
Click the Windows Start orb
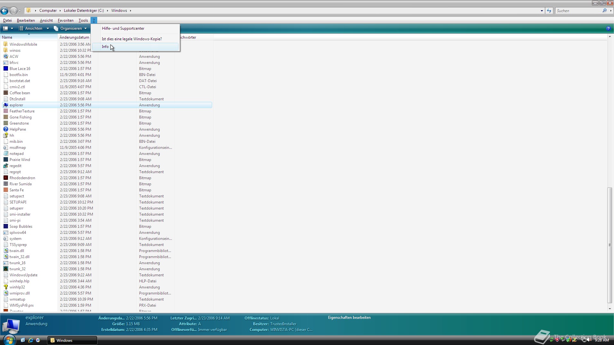coord(9,340)
